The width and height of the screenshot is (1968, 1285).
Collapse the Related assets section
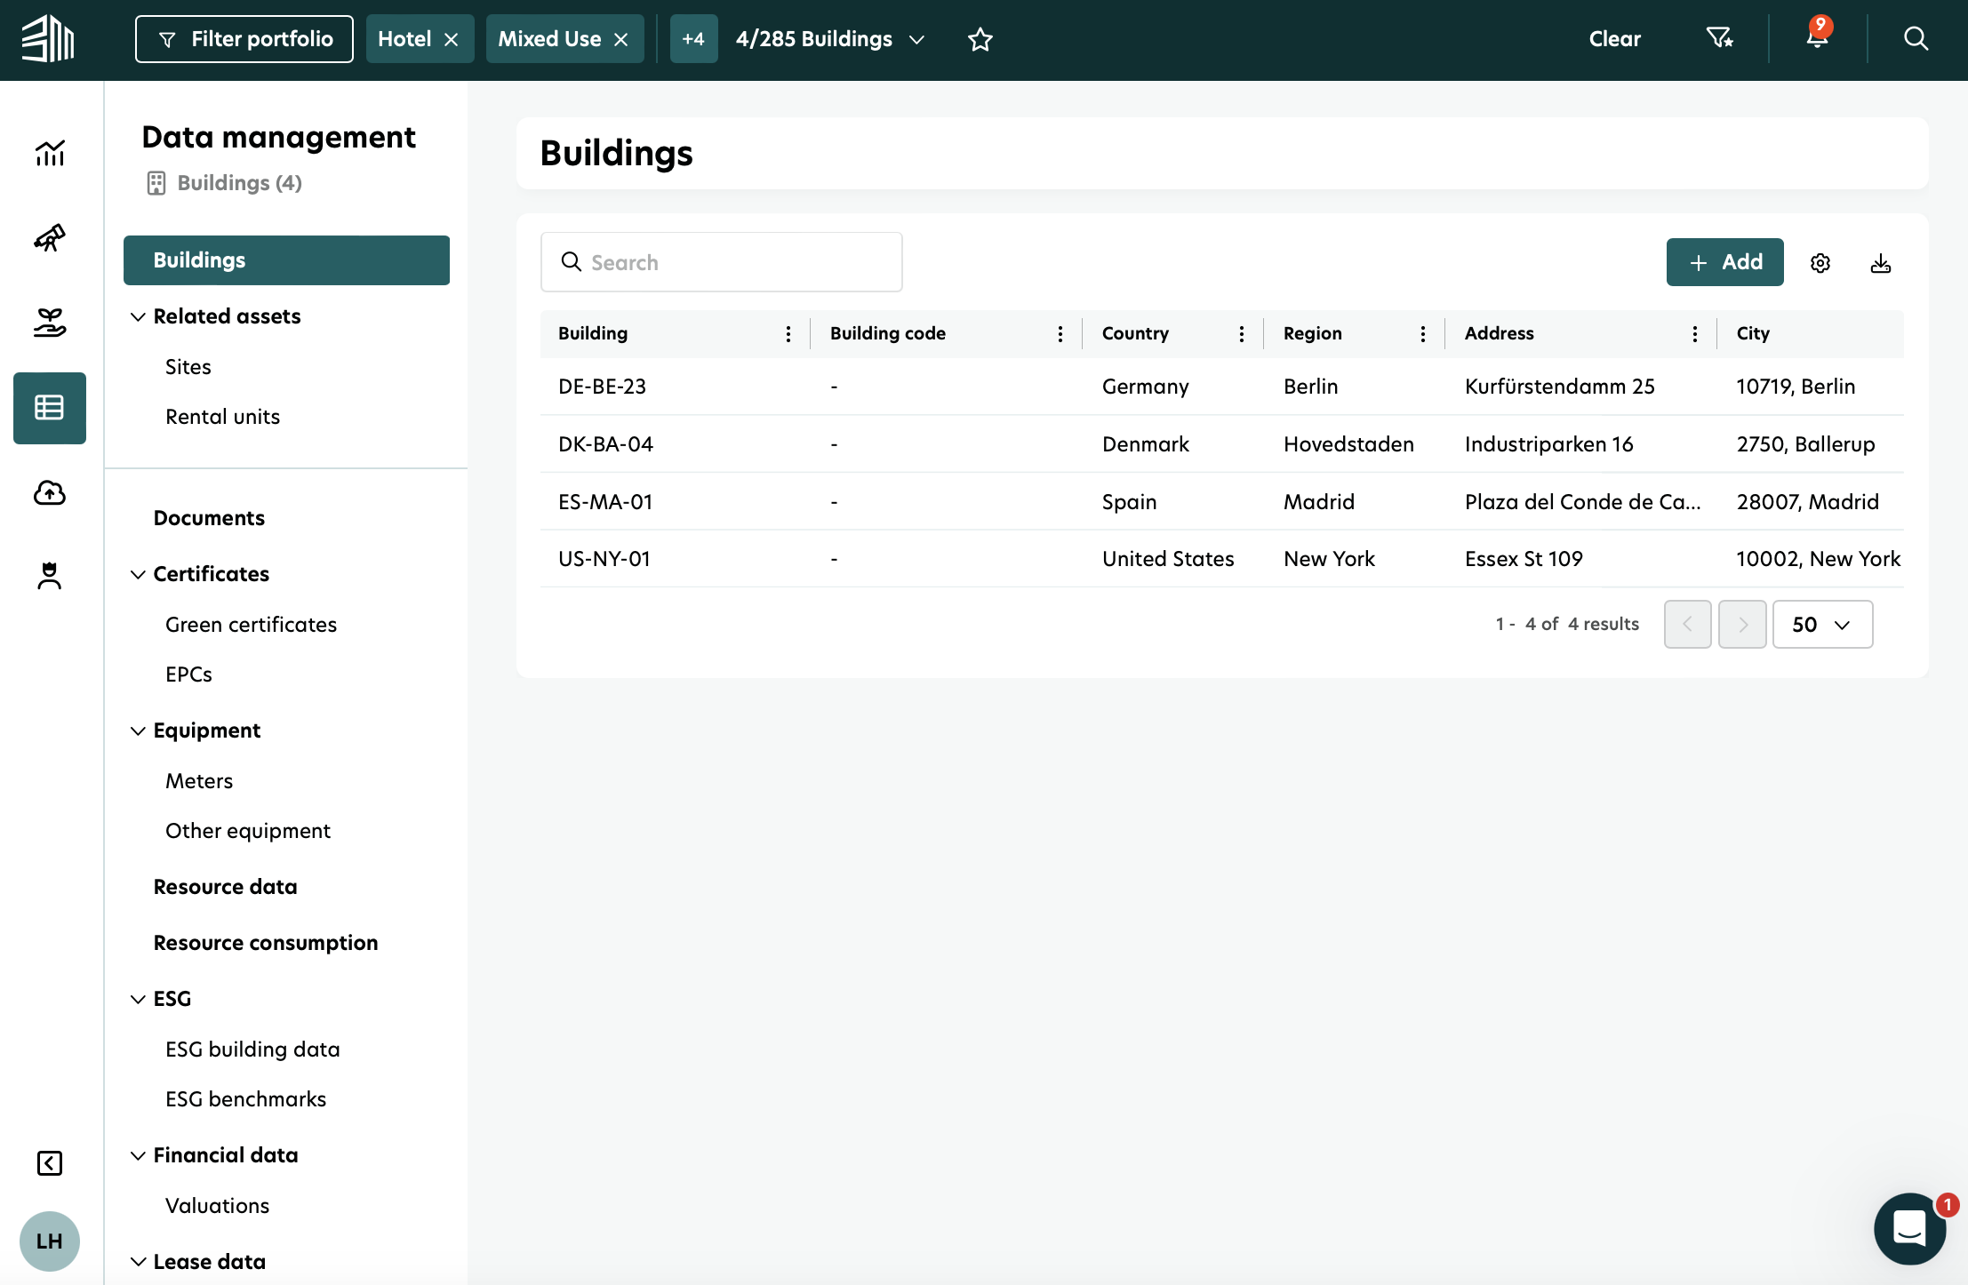138,316
